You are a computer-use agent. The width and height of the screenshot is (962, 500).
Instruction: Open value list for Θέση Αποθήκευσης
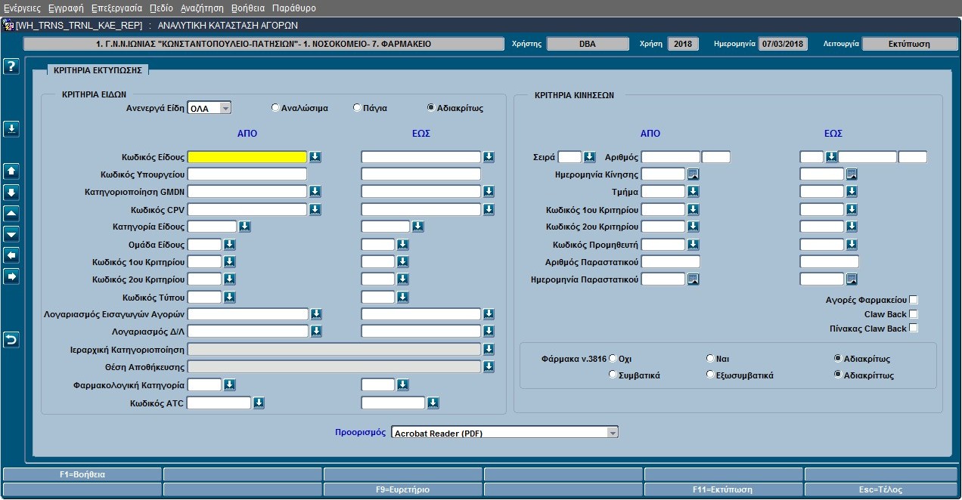coord(489,367)
